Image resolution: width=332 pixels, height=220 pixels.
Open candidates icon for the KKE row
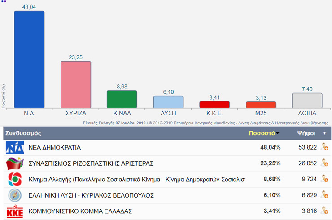324,211
